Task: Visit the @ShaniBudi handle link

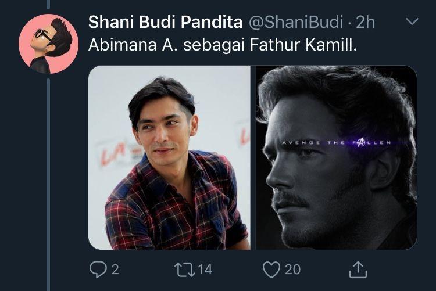Action: click(295, 22)
